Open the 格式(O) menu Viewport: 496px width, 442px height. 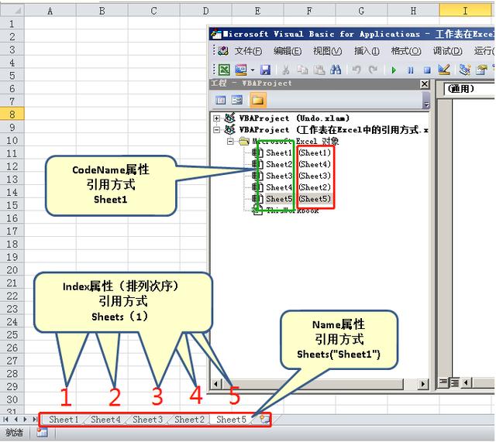coord(406,51)
